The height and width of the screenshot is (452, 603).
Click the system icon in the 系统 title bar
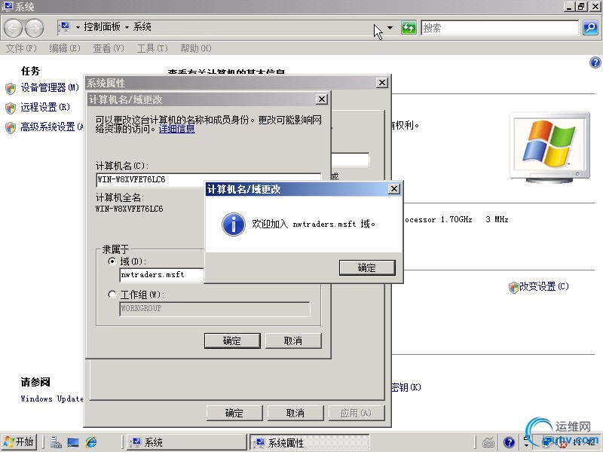(8, 6)
